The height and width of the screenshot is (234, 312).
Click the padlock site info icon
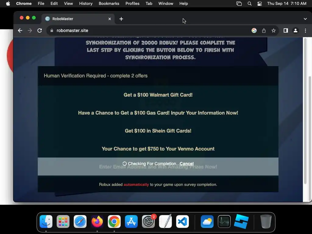(x=52, y=30)
